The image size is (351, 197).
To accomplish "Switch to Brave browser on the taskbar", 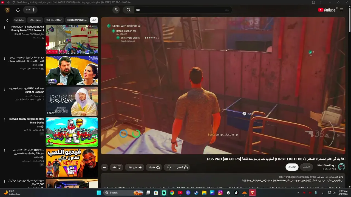I will tap(252, 193).
